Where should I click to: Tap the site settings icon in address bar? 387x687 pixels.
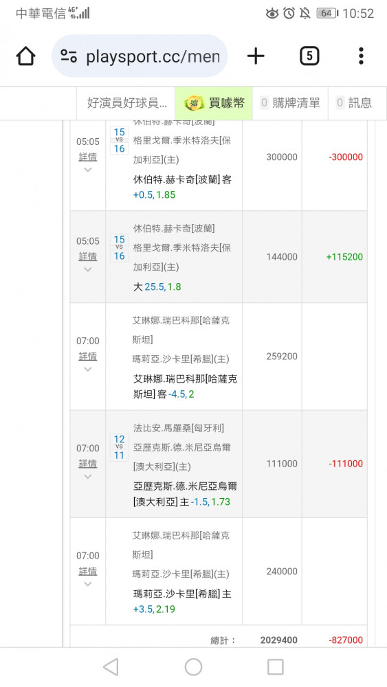click(x=69, y=56)
